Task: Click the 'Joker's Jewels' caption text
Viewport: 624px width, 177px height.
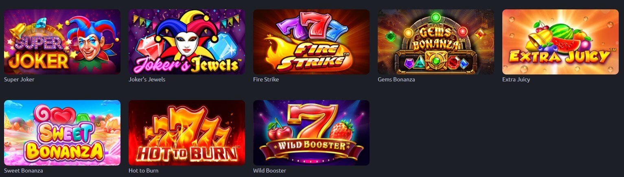Action: 147,79
